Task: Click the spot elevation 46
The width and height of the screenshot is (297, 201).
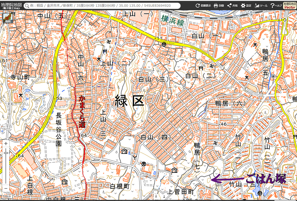Action: [x=223, y=124]
